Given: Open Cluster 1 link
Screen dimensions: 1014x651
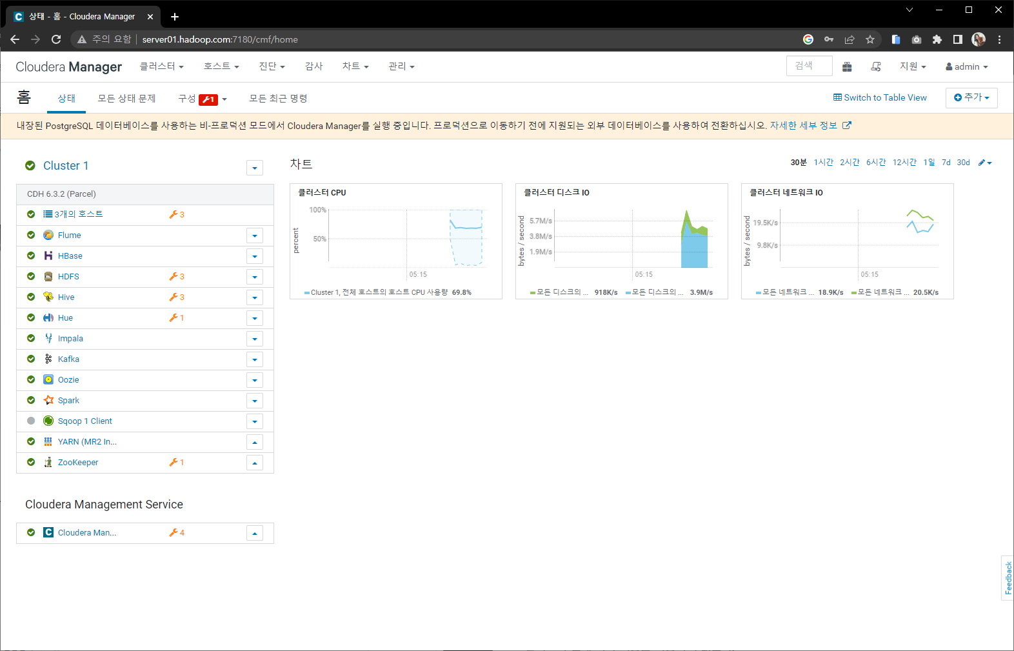Looking at the screenshot, I should (66, 166).
